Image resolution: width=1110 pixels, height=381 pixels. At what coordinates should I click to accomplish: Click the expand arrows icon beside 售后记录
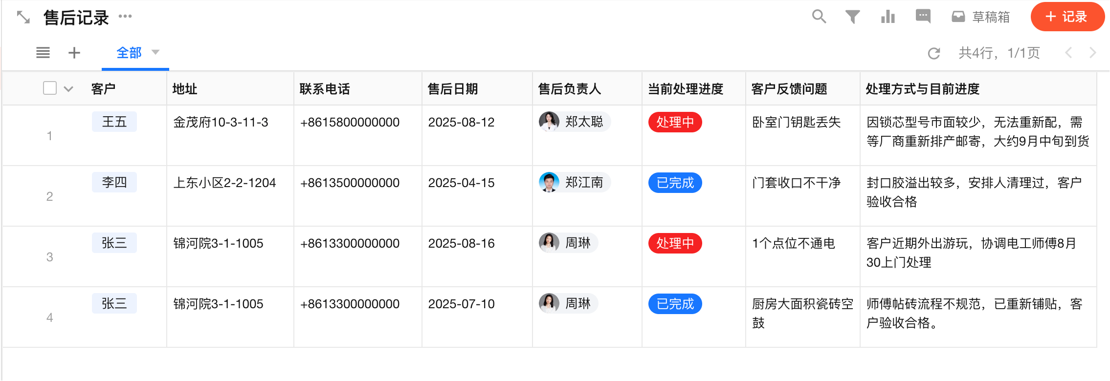[x=23, y=18]
